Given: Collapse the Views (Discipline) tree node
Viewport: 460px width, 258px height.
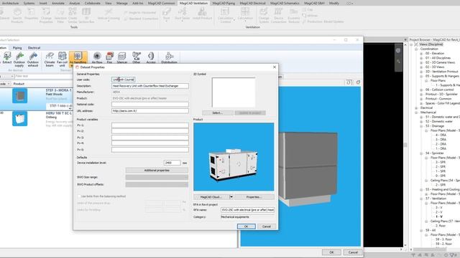Looking at the screenshot, I should (x=411, y=44).
